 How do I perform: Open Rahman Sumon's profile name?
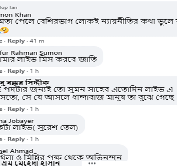pyautogui.click(x=31, y=53)
